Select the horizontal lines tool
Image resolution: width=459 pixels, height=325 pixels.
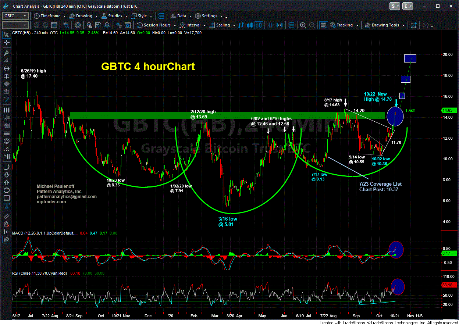[x=6, y=133]
